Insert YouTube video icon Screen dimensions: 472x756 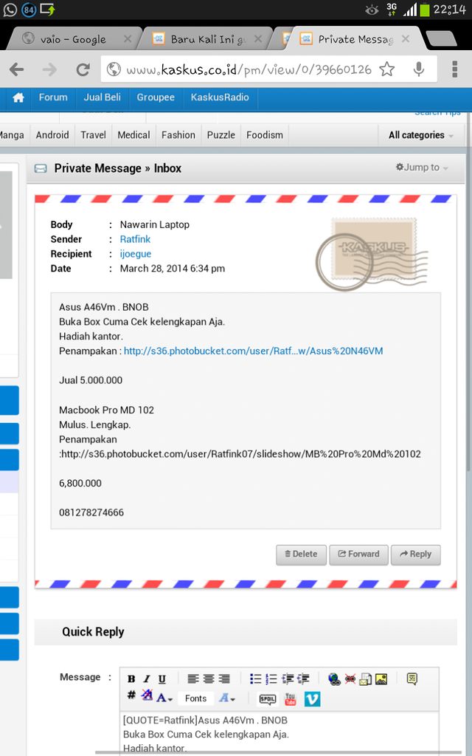[x=290, y=698]
